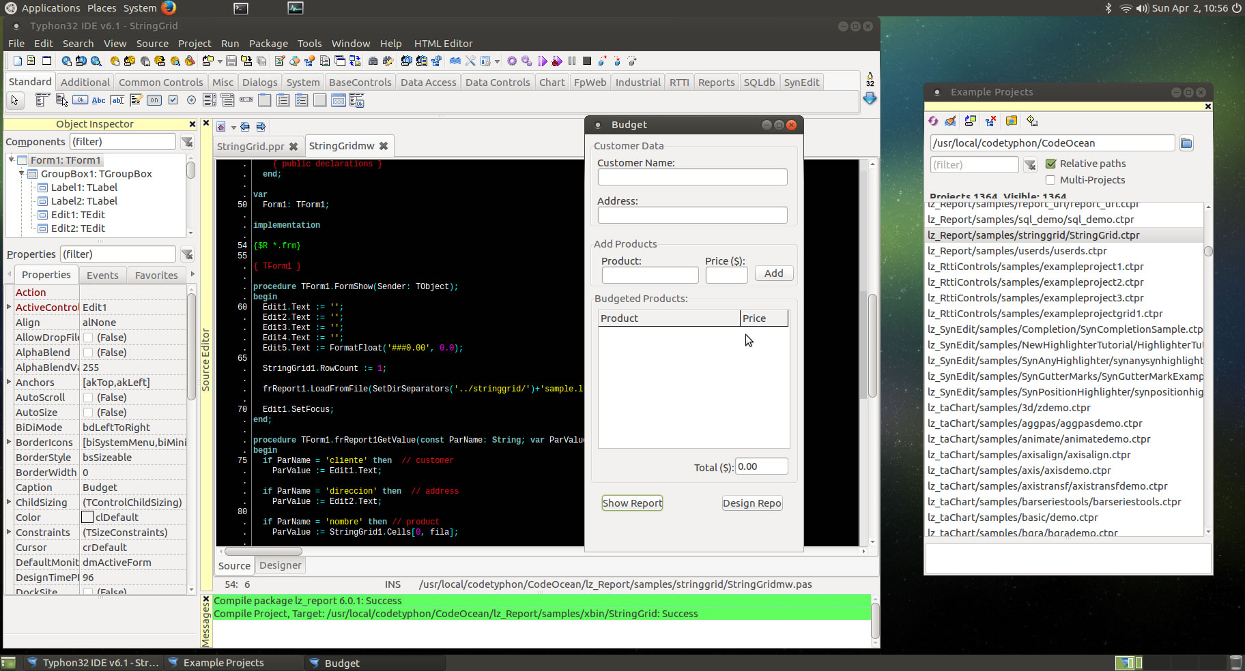This screenshot has width=1245, height=671.
Task: Pick the TLabel 'Abc' component icon
Action: [x=98, y=100]
